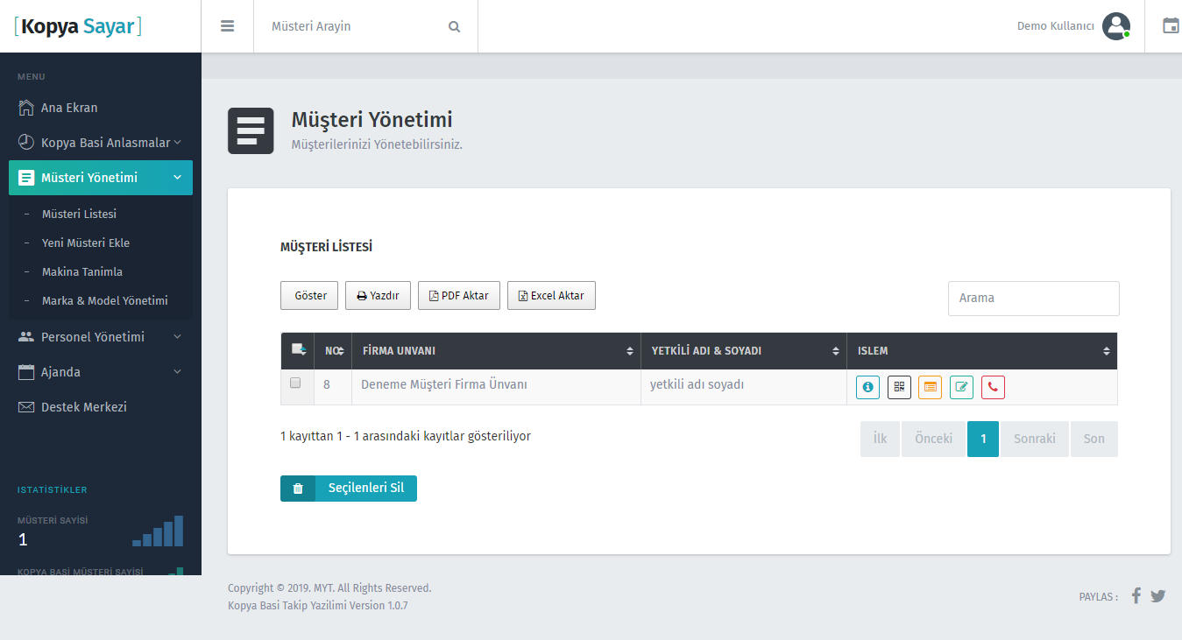Open the calendar icon at top right
The width and height of the screenshot is (1182, 640).
pos(1170,26)
